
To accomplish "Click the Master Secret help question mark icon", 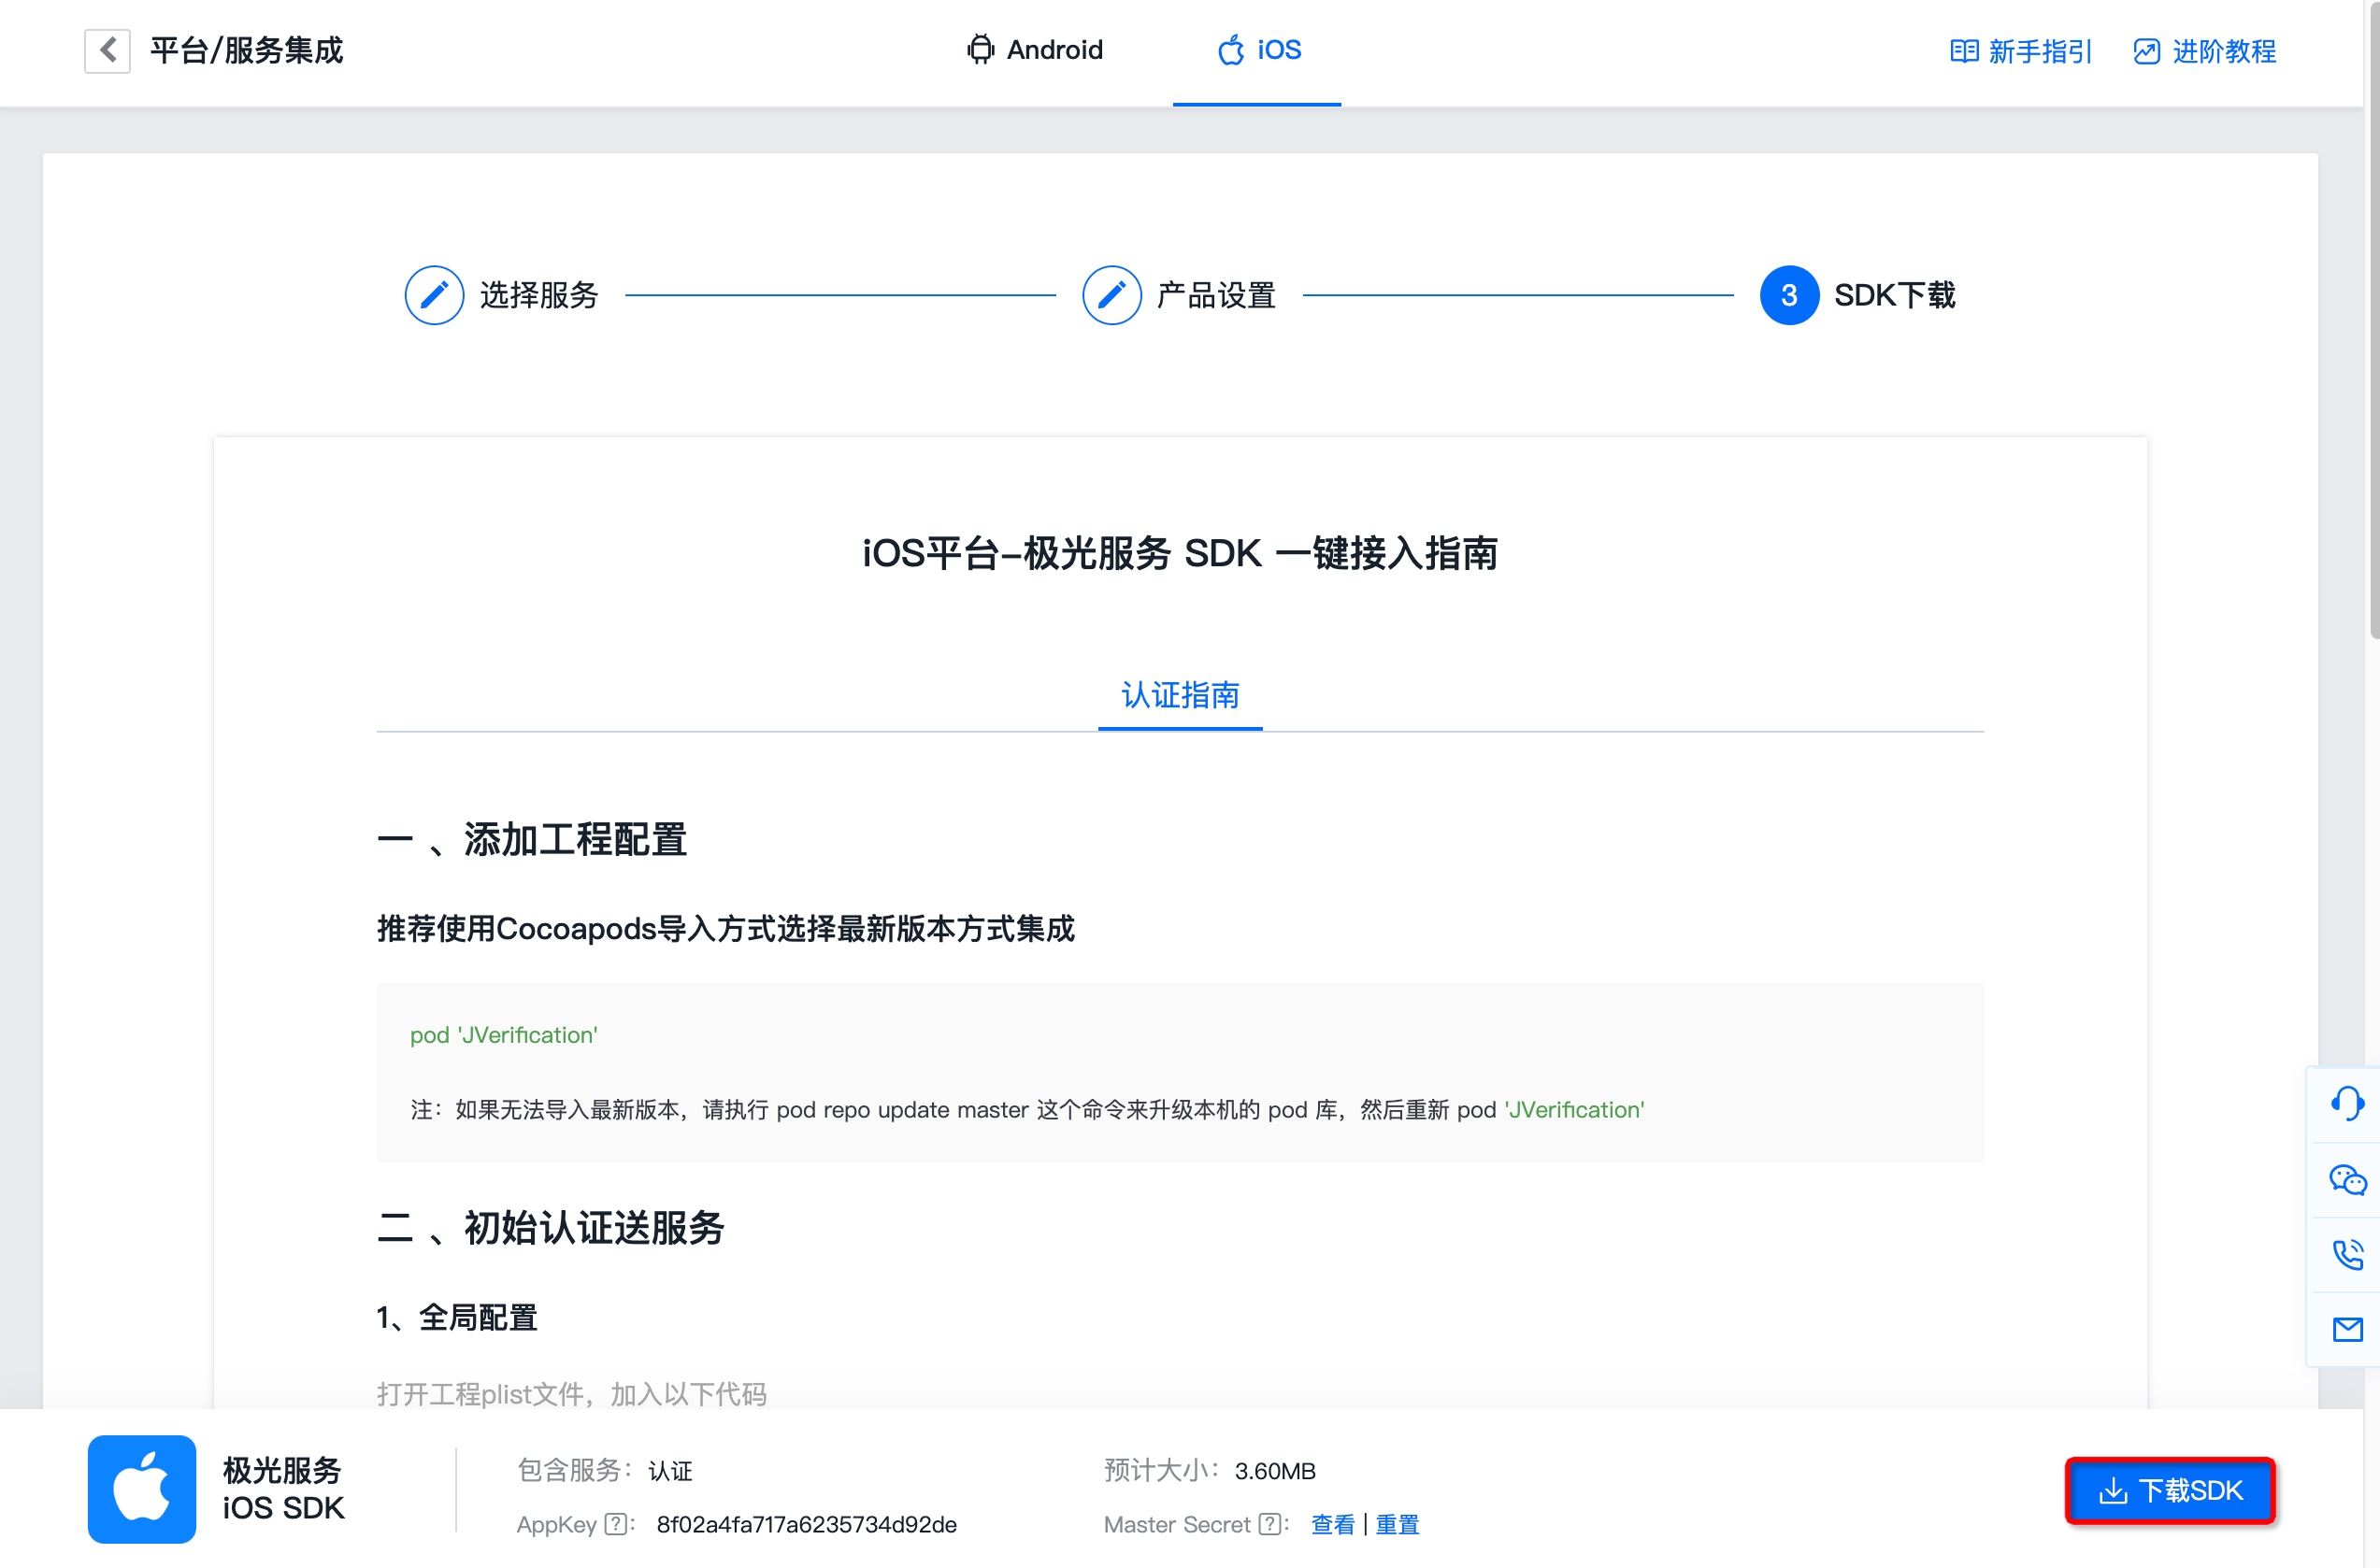I will tap(1269, 1524).
